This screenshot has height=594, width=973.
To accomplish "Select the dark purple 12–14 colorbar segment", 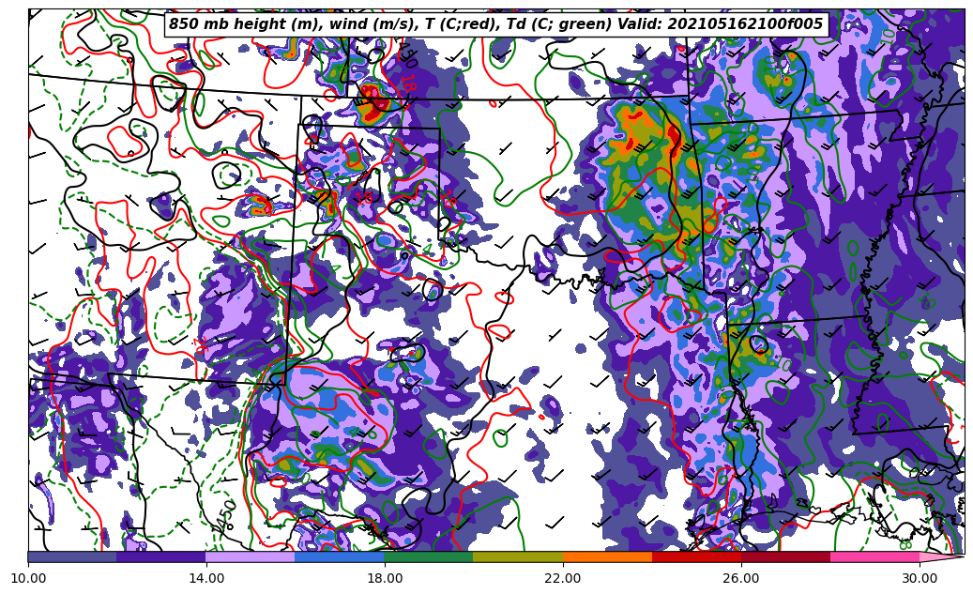I will coord(160,556).
